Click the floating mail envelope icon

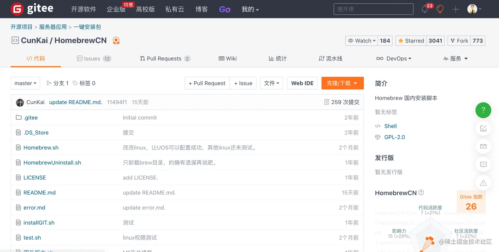(483, 146)
